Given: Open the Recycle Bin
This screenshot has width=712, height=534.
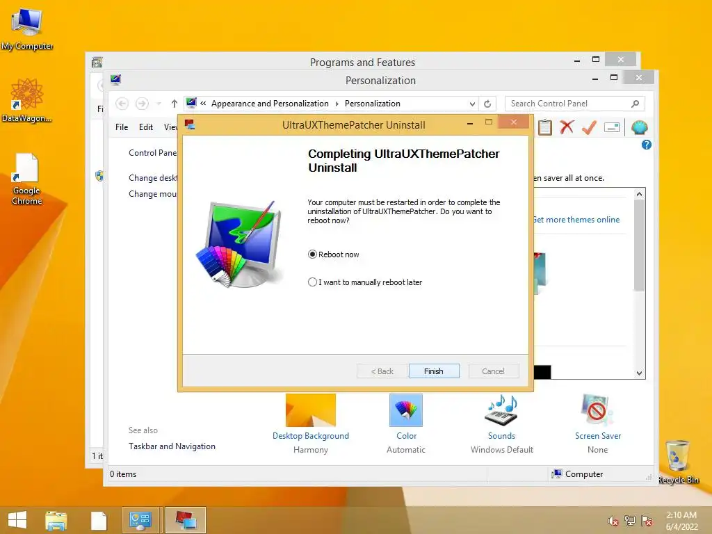Looking at the screenshot, I should tap(678, 462).
